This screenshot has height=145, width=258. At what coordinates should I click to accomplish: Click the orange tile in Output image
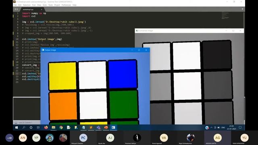point(63,106)
